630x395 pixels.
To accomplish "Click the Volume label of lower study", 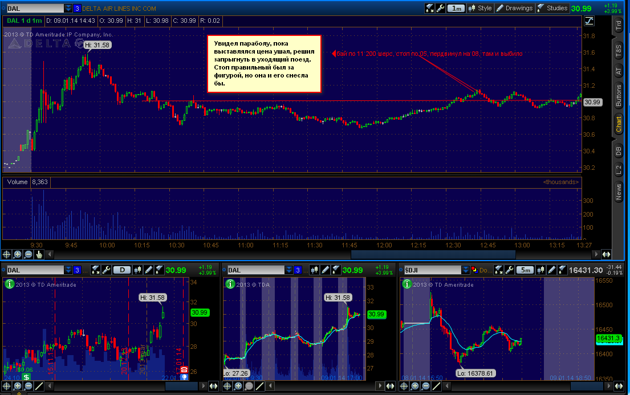I will [17, 182].
